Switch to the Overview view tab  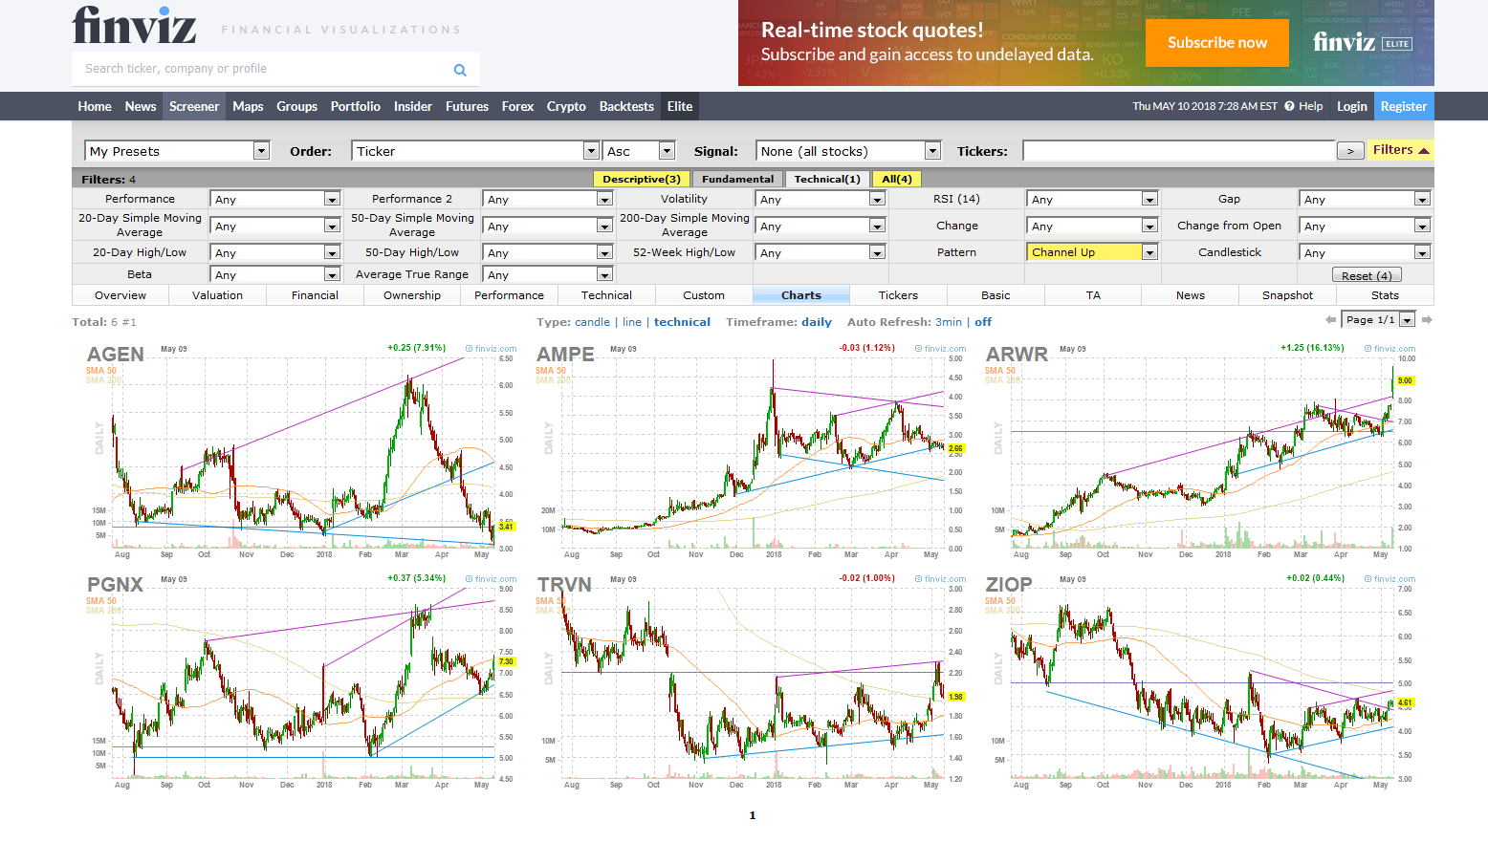(120, 295)
